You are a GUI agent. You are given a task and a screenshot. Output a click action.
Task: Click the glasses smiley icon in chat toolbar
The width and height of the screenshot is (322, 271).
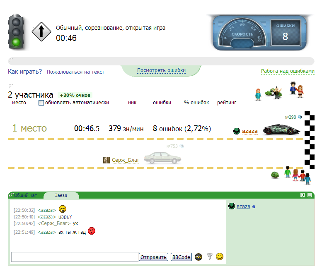point(199,257)
